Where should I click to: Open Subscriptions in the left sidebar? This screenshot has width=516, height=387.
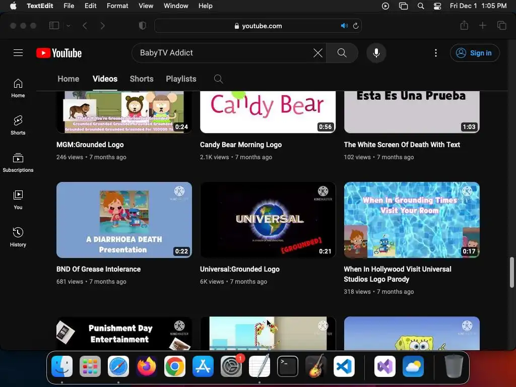coord(18,163)
